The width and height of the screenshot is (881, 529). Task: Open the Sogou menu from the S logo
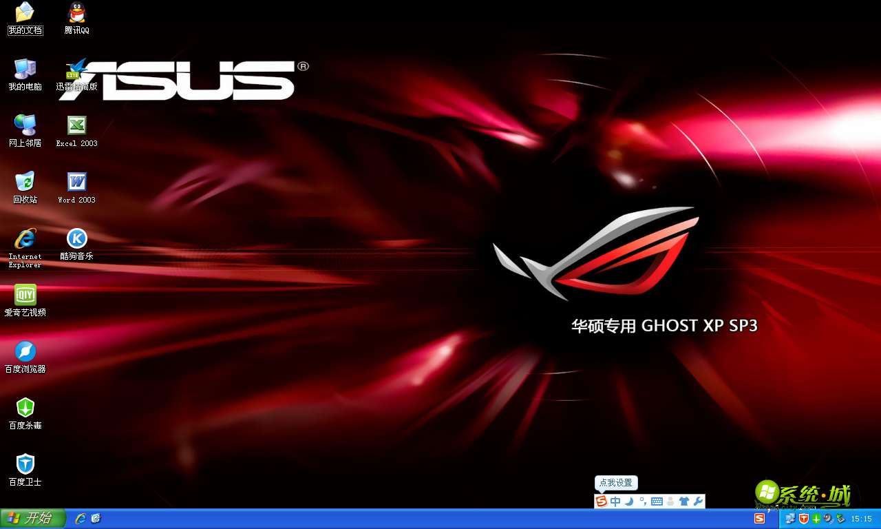click(601, 501)
